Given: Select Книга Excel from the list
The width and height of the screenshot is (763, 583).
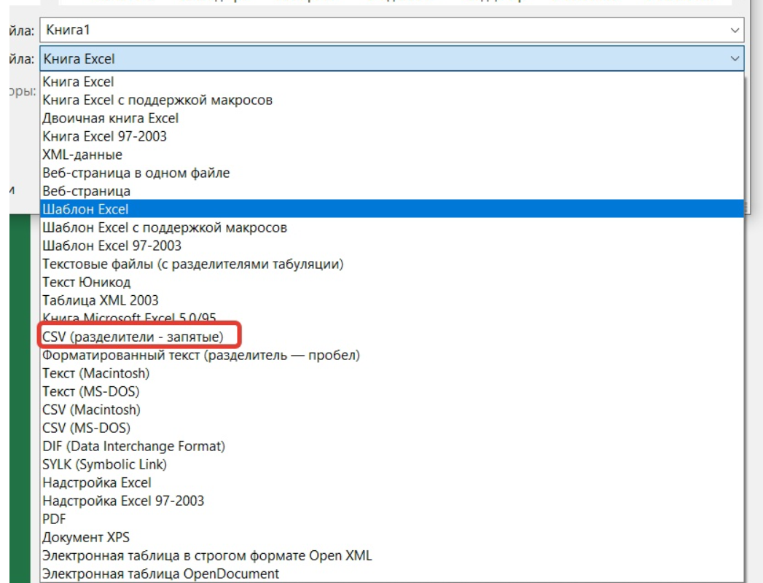Looking at the screenshot, I should click(392, 82).
